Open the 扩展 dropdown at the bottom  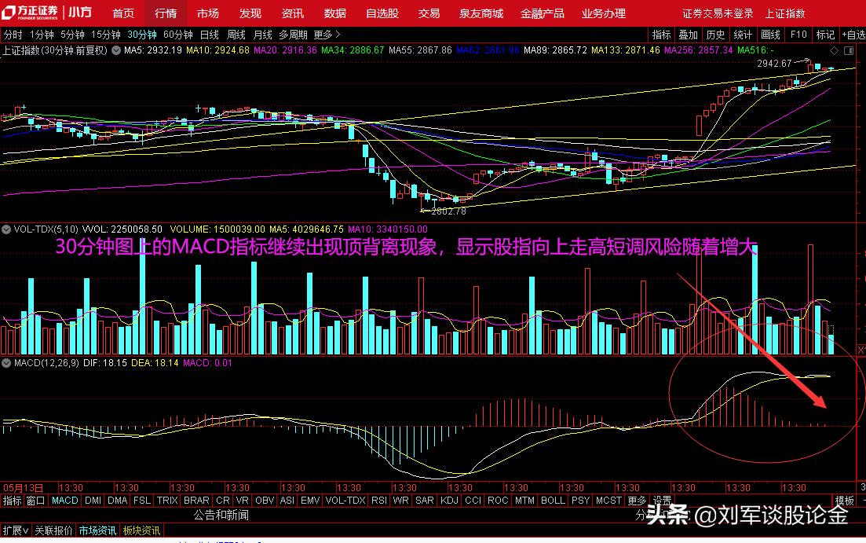click(x=16, y=530)
